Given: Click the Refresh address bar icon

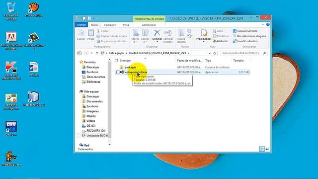Looking at the screenshot, I should pos(215,53).
